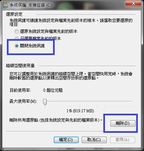
Task: Cancel the dialog with 取消(C)
Action: click(x=94, y=140)
